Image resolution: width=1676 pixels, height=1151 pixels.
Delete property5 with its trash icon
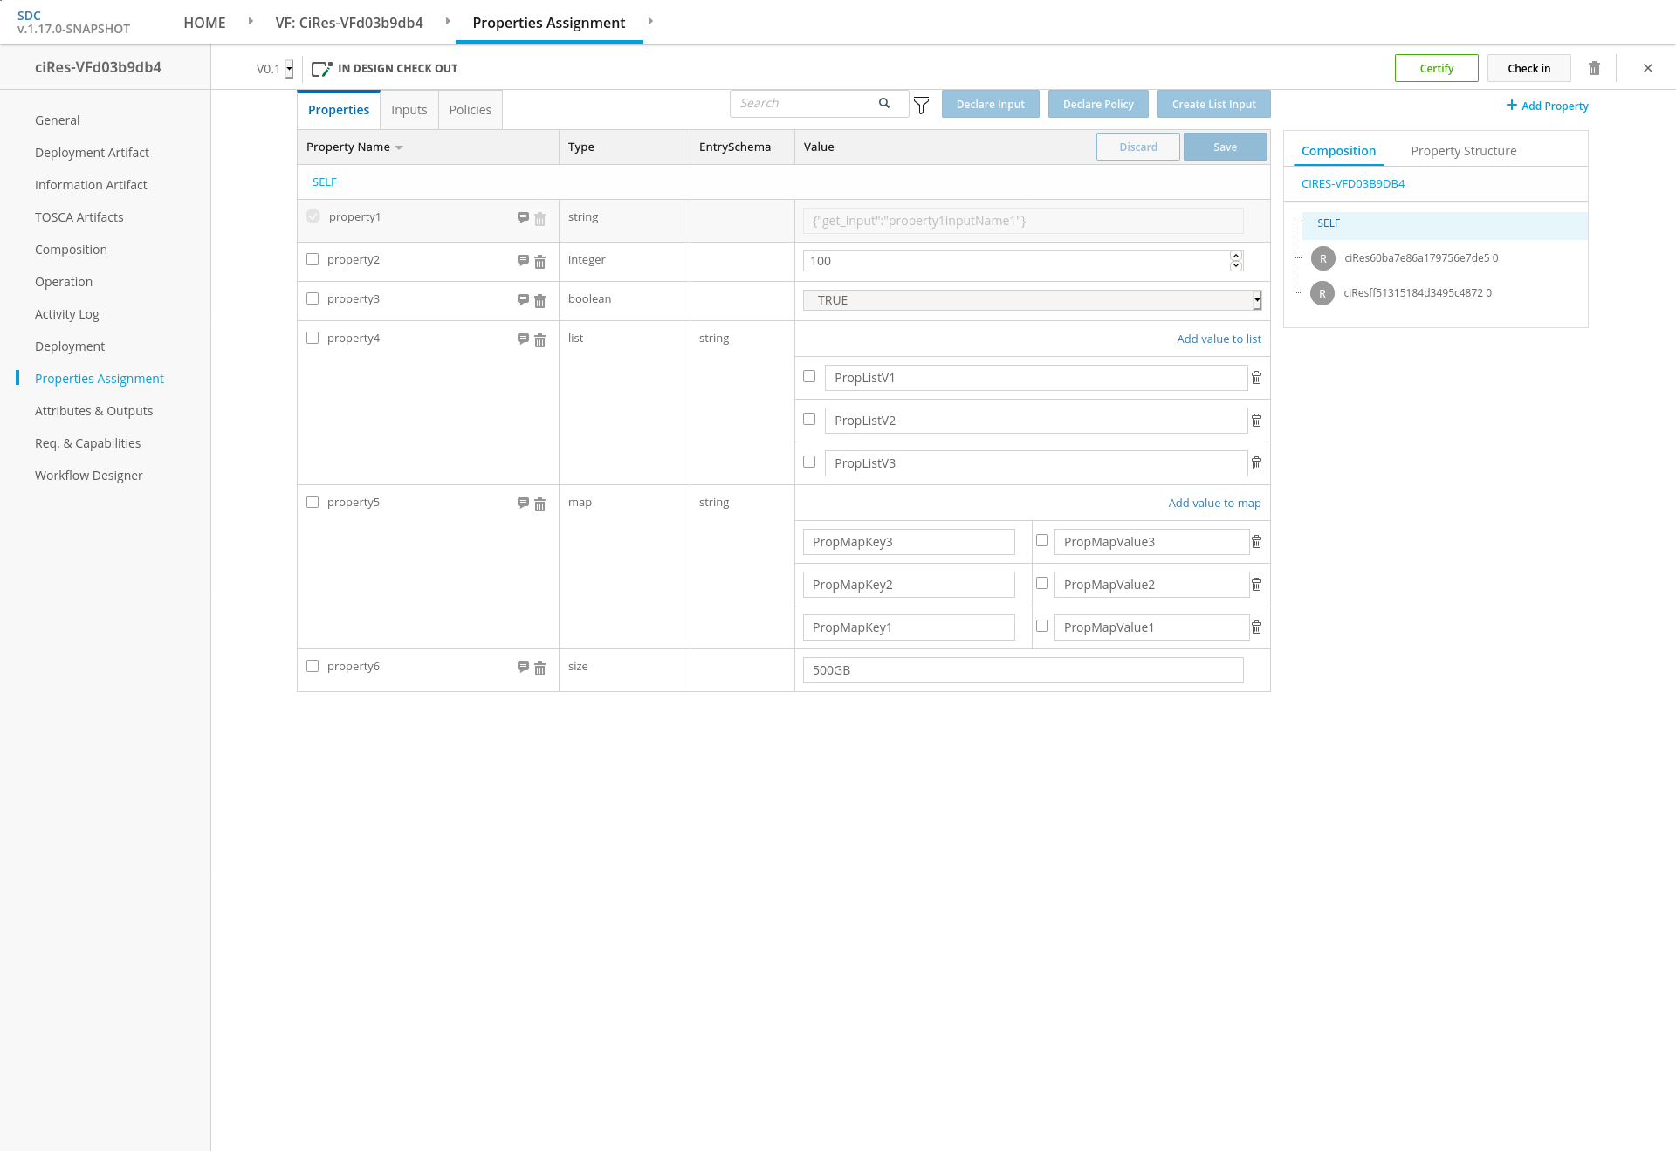539,504
